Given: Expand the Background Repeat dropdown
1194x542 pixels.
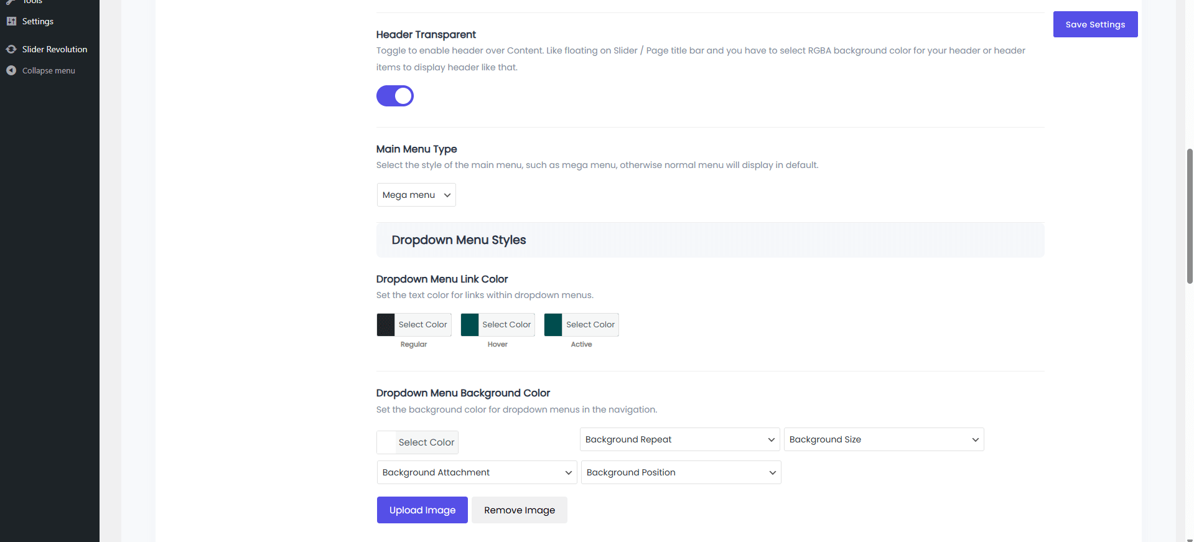Looking at the screenshot, I should point(679,439).
